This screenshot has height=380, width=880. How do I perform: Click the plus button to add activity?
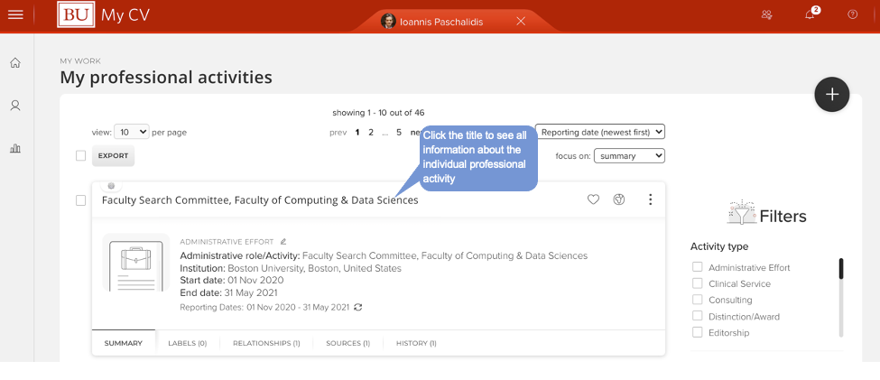[x=831, y=94]
